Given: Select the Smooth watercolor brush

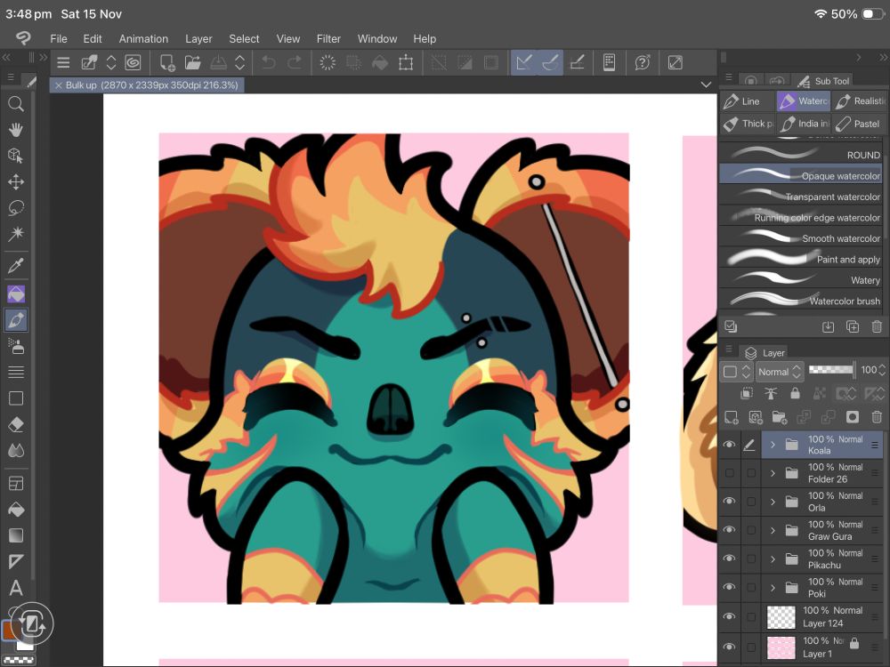Looking at the screenshot, I should pyautogui.click(x=800, y=238).
